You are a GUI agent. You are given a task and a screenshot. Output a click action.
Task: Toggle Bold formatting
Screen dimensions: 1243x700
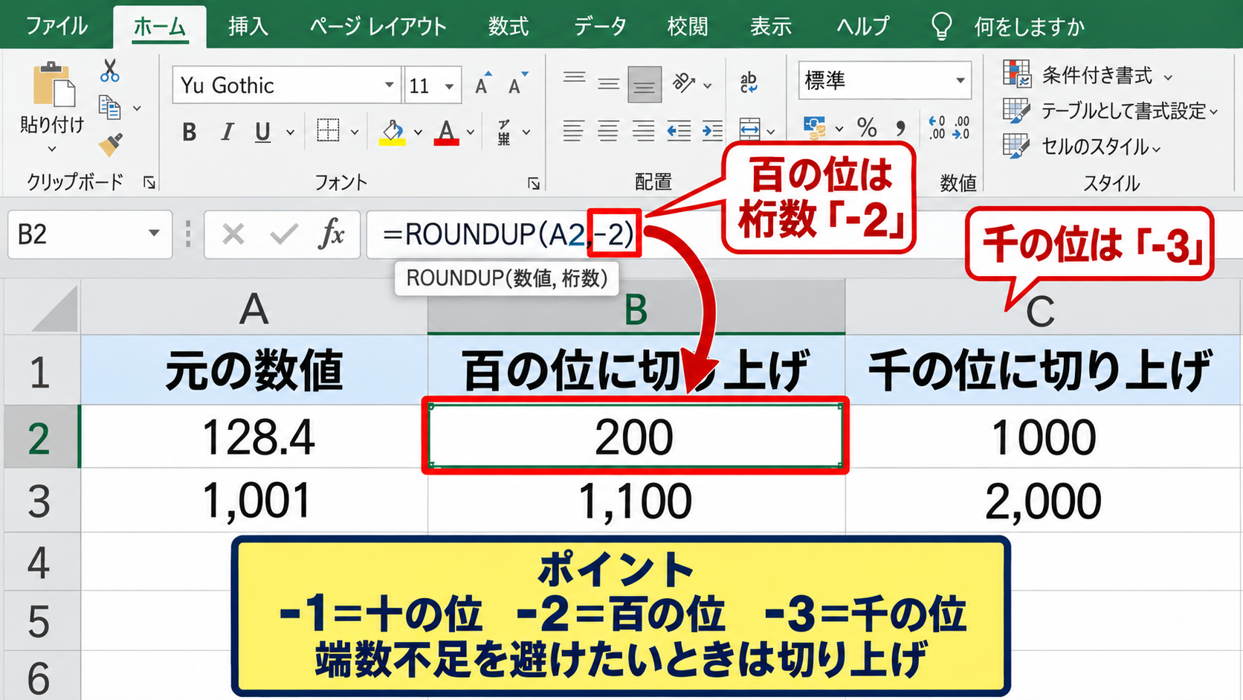[190, 132]
